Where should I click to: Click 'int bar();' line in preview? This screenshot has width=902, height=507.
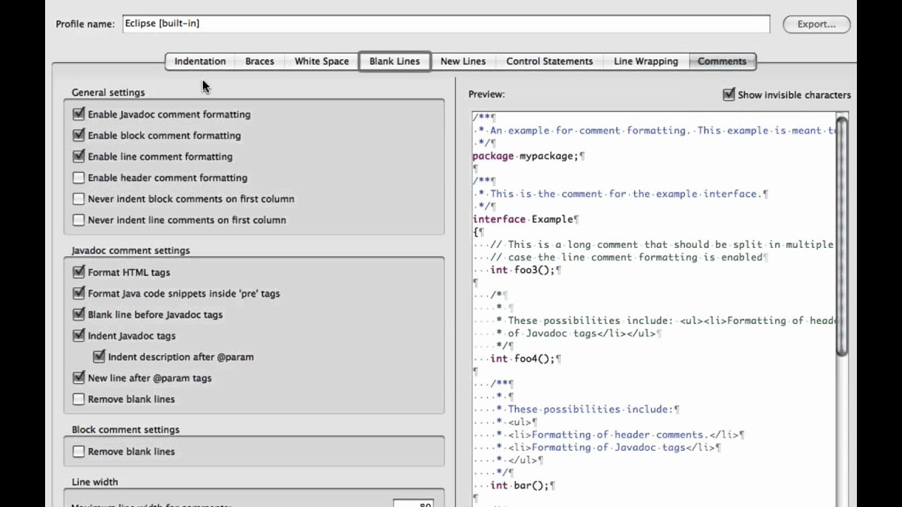[523, 485]
